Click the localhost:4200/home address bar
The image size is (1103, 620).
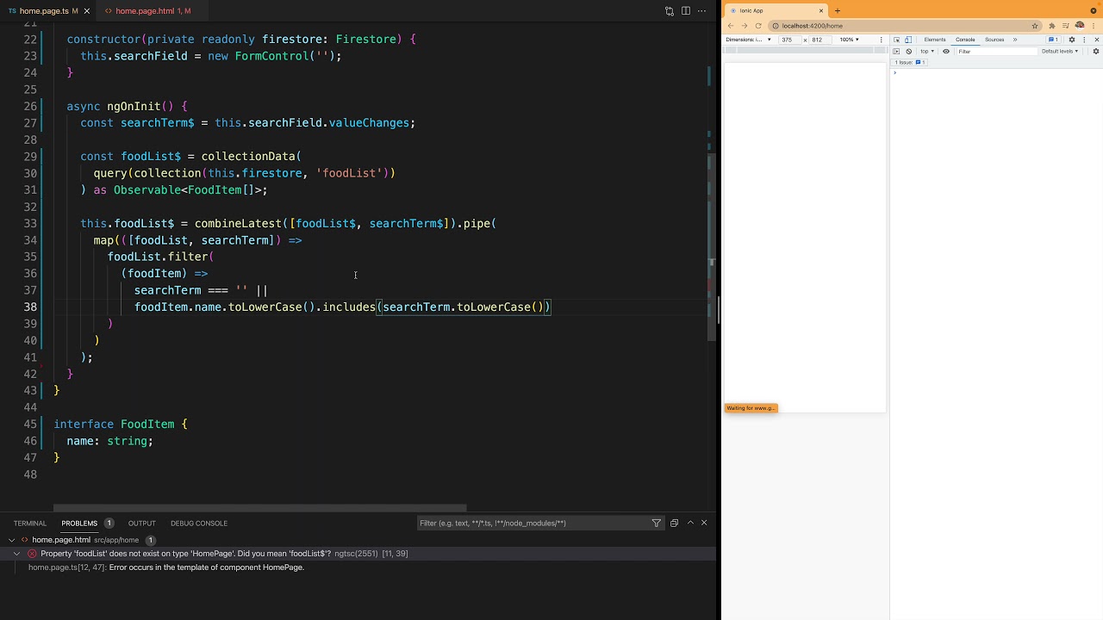pyautogui.click(x=905, y=26)
